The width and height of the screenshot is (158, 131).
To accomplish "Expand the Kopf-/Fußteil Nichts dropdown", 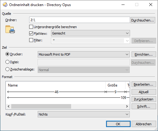I will coord(84,114).
